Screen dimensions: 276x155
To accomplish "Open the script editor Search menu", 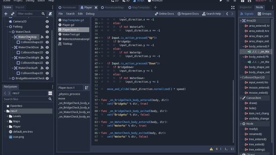I will pos(70,14).
